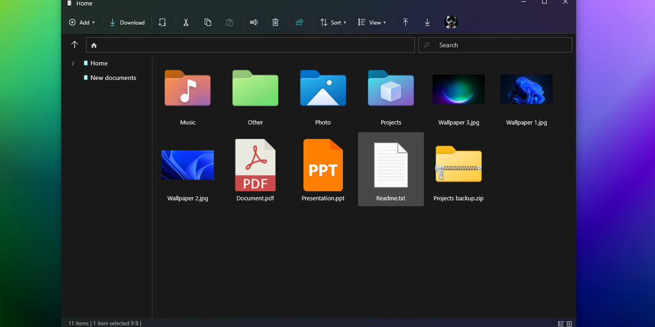Click the Download button
The width and height of the screenshot is (655, 327).
[x=127, y=22]
